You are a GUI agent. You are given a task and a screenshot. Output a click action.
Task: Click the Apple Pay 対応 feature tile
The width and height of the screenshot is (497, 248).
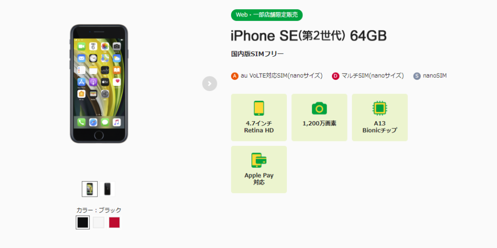259,169
